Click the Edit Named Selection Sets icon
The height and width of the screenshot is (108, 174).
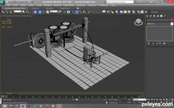89,12
